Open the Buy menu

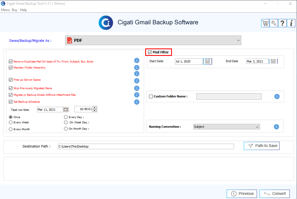[x=15, y=10]
